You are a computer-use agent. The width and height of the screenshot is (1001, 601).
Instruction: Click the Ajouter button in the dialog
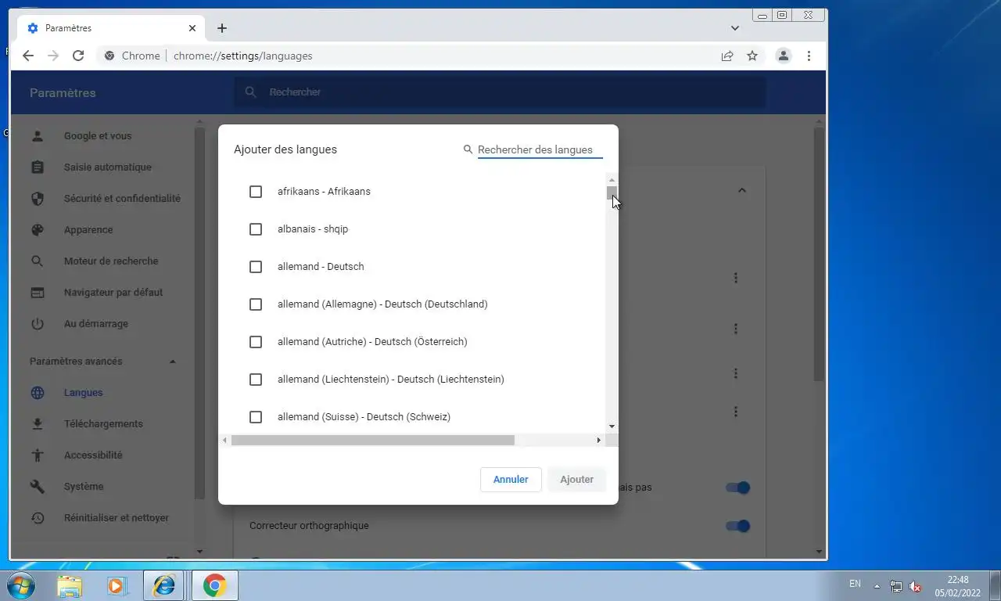click(577, 480)
